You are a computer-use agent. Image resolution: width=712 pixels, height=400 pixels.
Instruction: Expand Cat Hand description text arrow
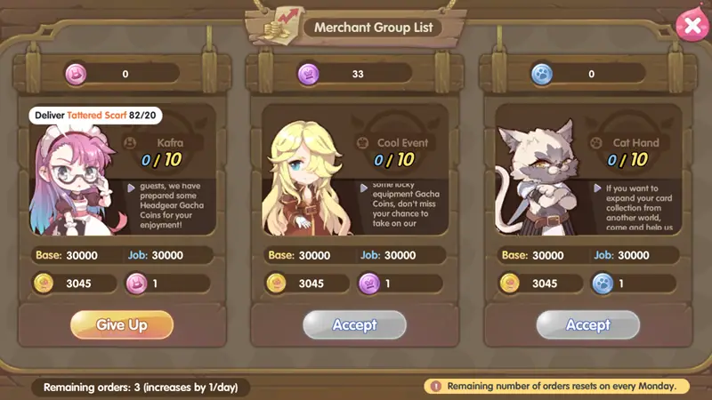pyautogui.click(x=597, y=188)
